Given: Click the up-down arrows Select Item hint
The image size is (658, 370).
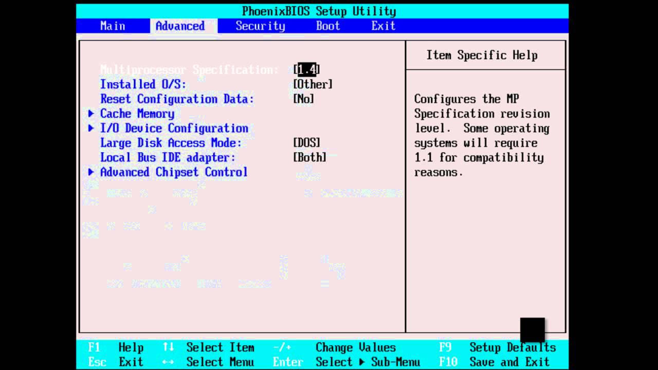Looking at the screenshot, I should 208,347.
